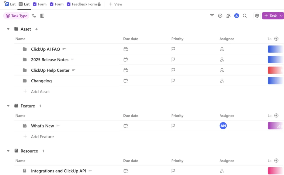Click the Task Type grouping button
The height and width of the screenshot is (175, 284).
pos(16,16)
